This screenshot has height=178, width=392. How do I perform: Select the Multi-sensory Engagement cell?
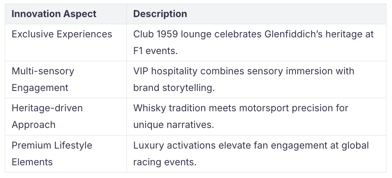click(x=43, y=79)
